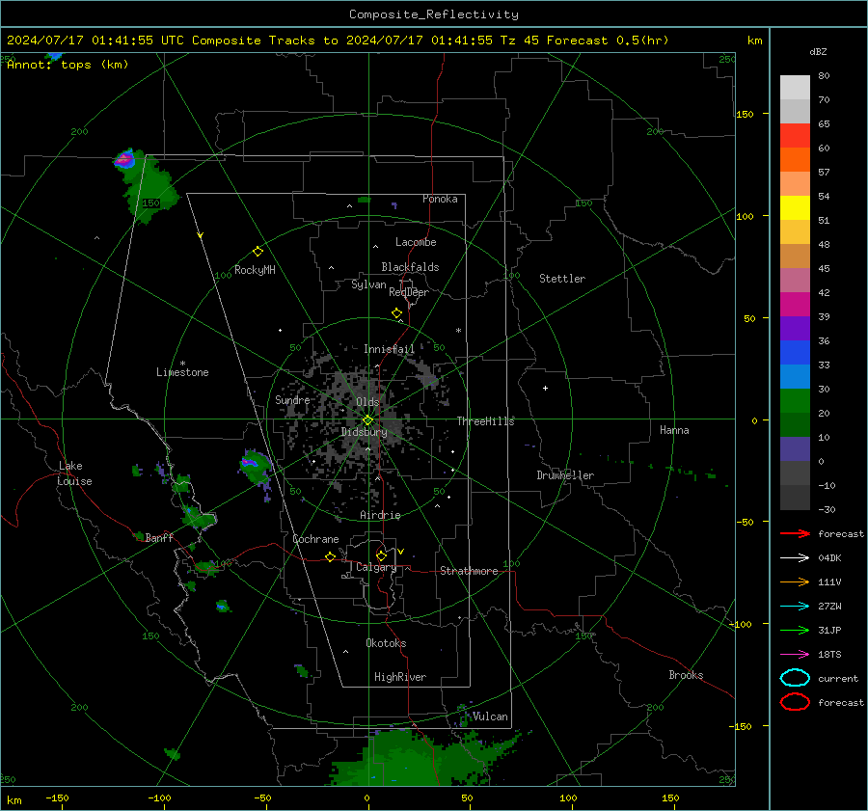Click the Banff city label
Viewport: 868px width, 811px height.
click(x=159, y=537)
